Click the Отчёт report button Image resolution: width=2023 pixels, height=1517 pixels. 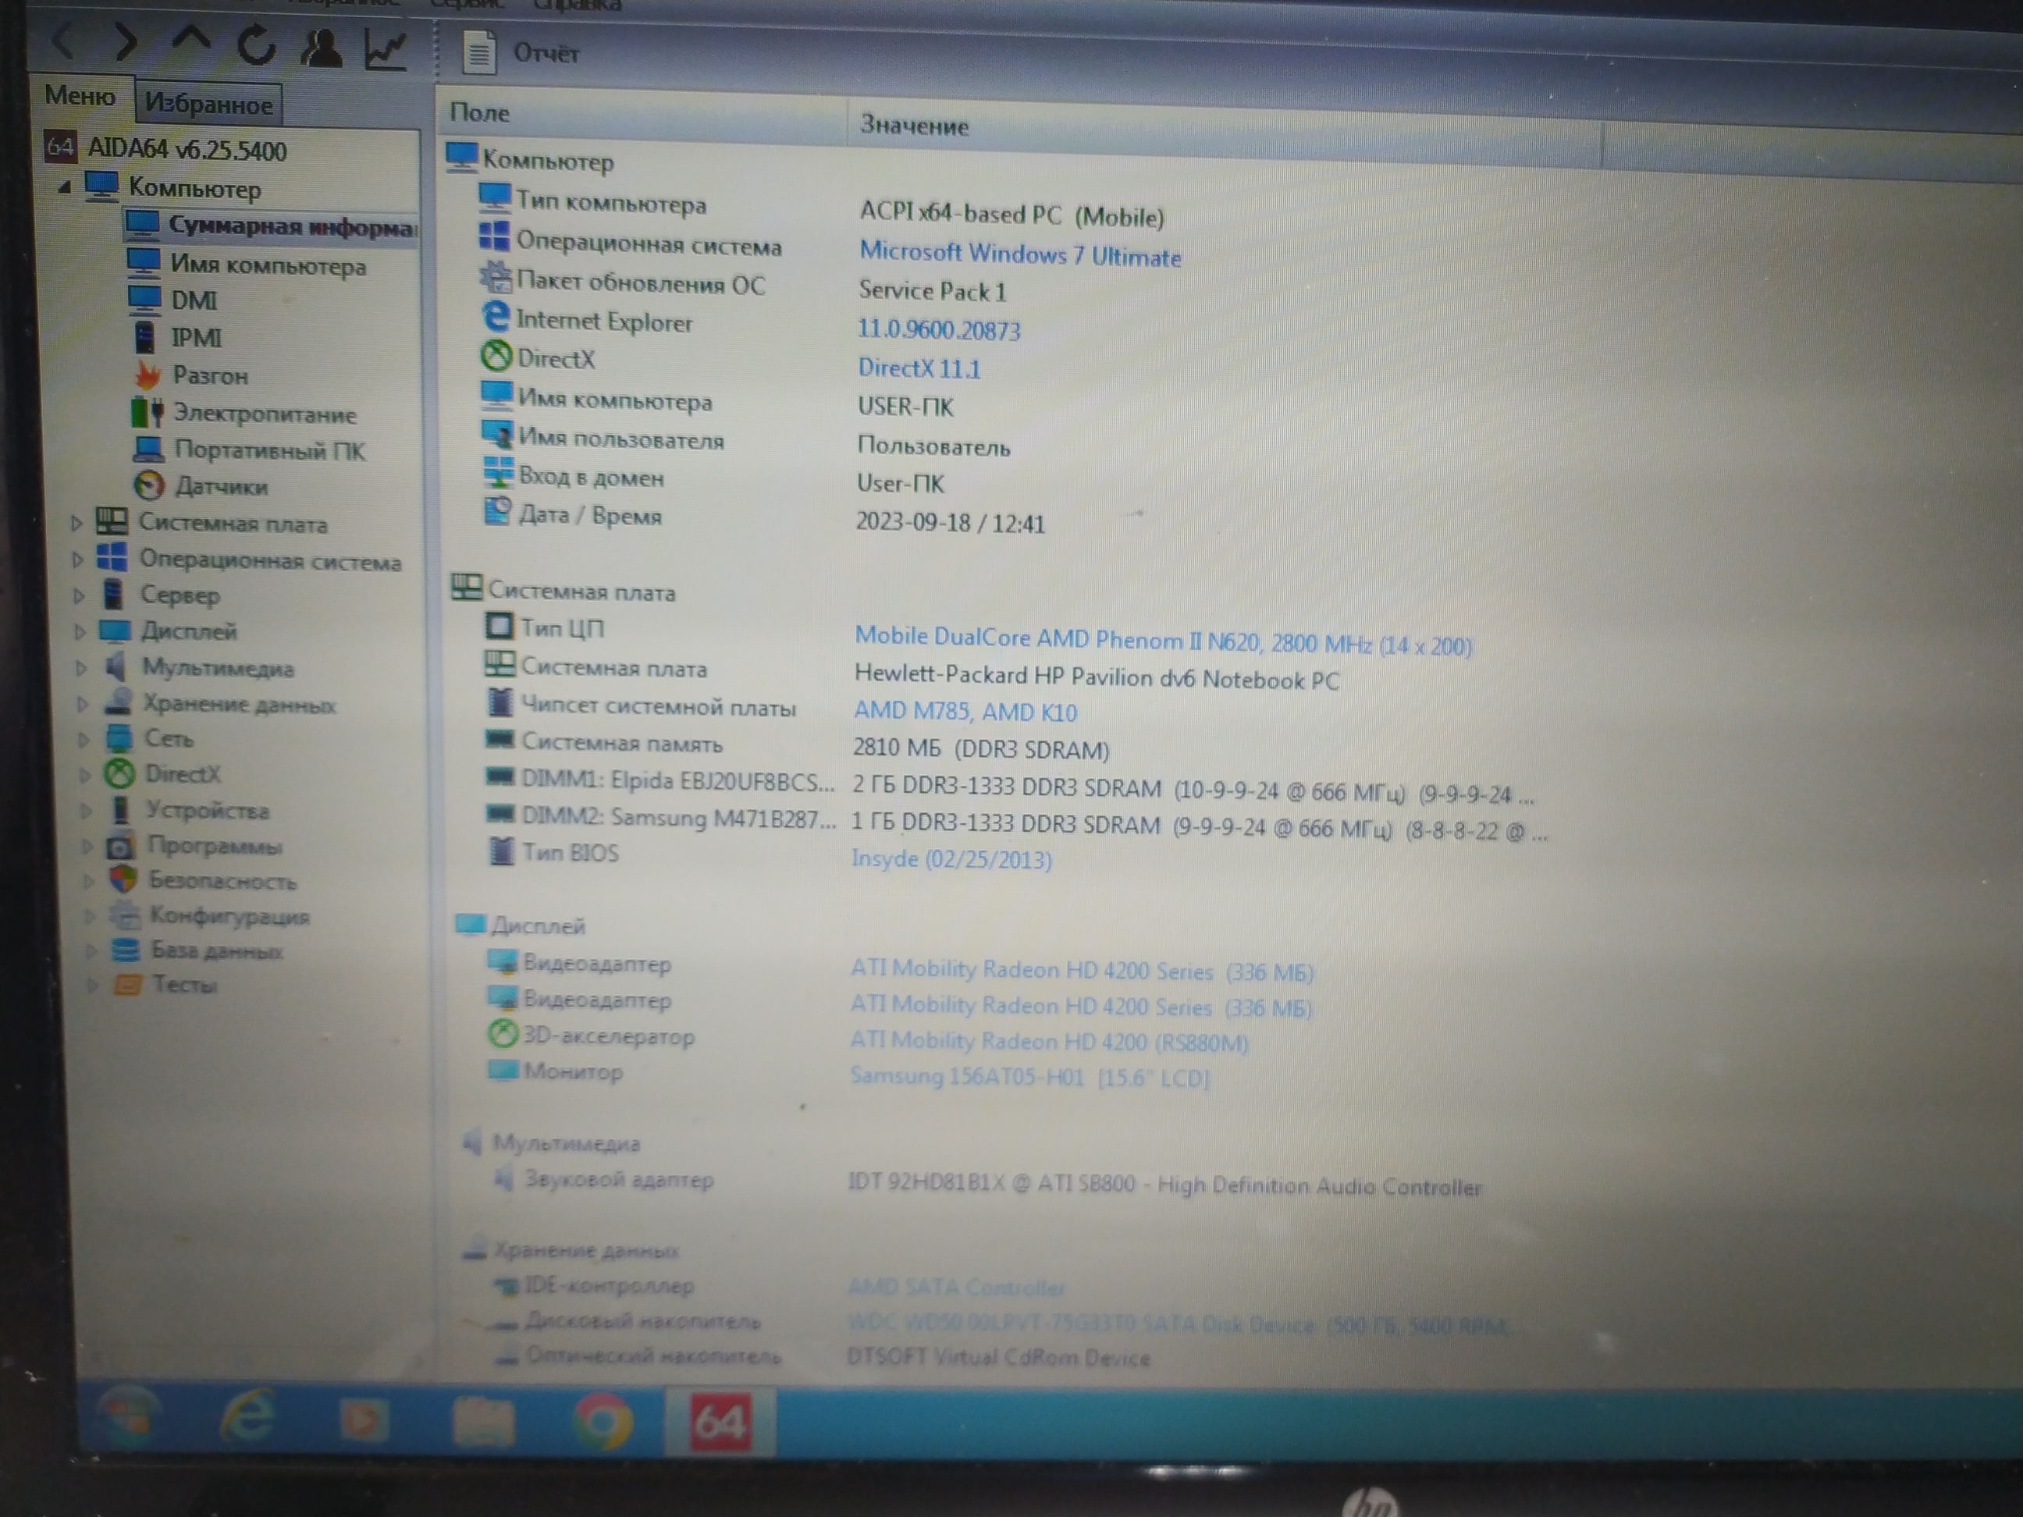click(x=521, y=52)
